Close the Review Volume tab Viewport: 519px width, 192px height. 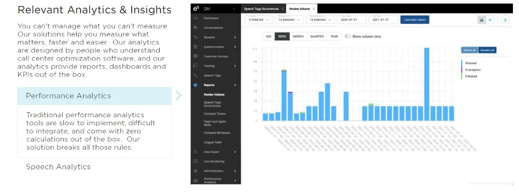pyautogui.click(x=314, y=9)
